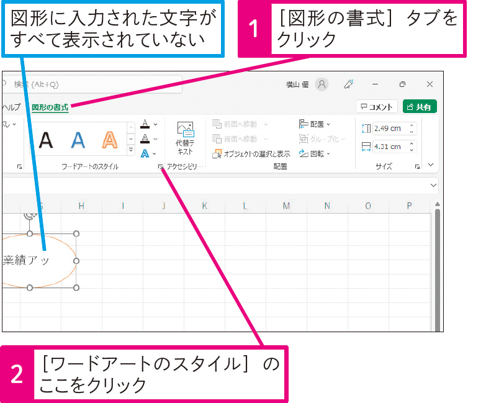Open the 前面へ移動 dropdown arrow
The width and height of the screenshot is (486, 403).
coord(266,124)
